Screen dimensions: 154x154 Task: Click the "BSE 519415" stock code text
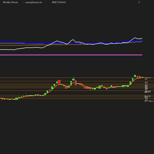(x=59, y=2)
